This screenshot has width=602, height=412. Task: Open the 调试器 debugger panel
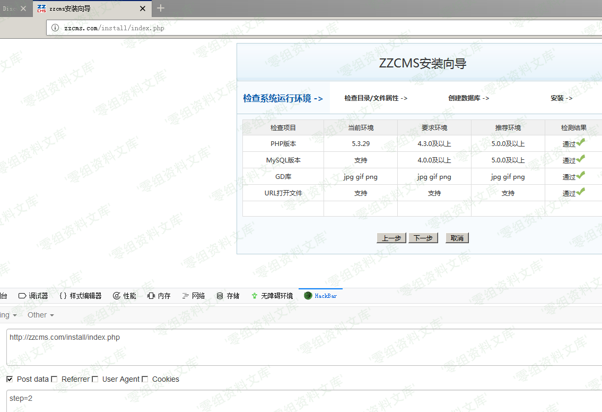pos(33,296)
